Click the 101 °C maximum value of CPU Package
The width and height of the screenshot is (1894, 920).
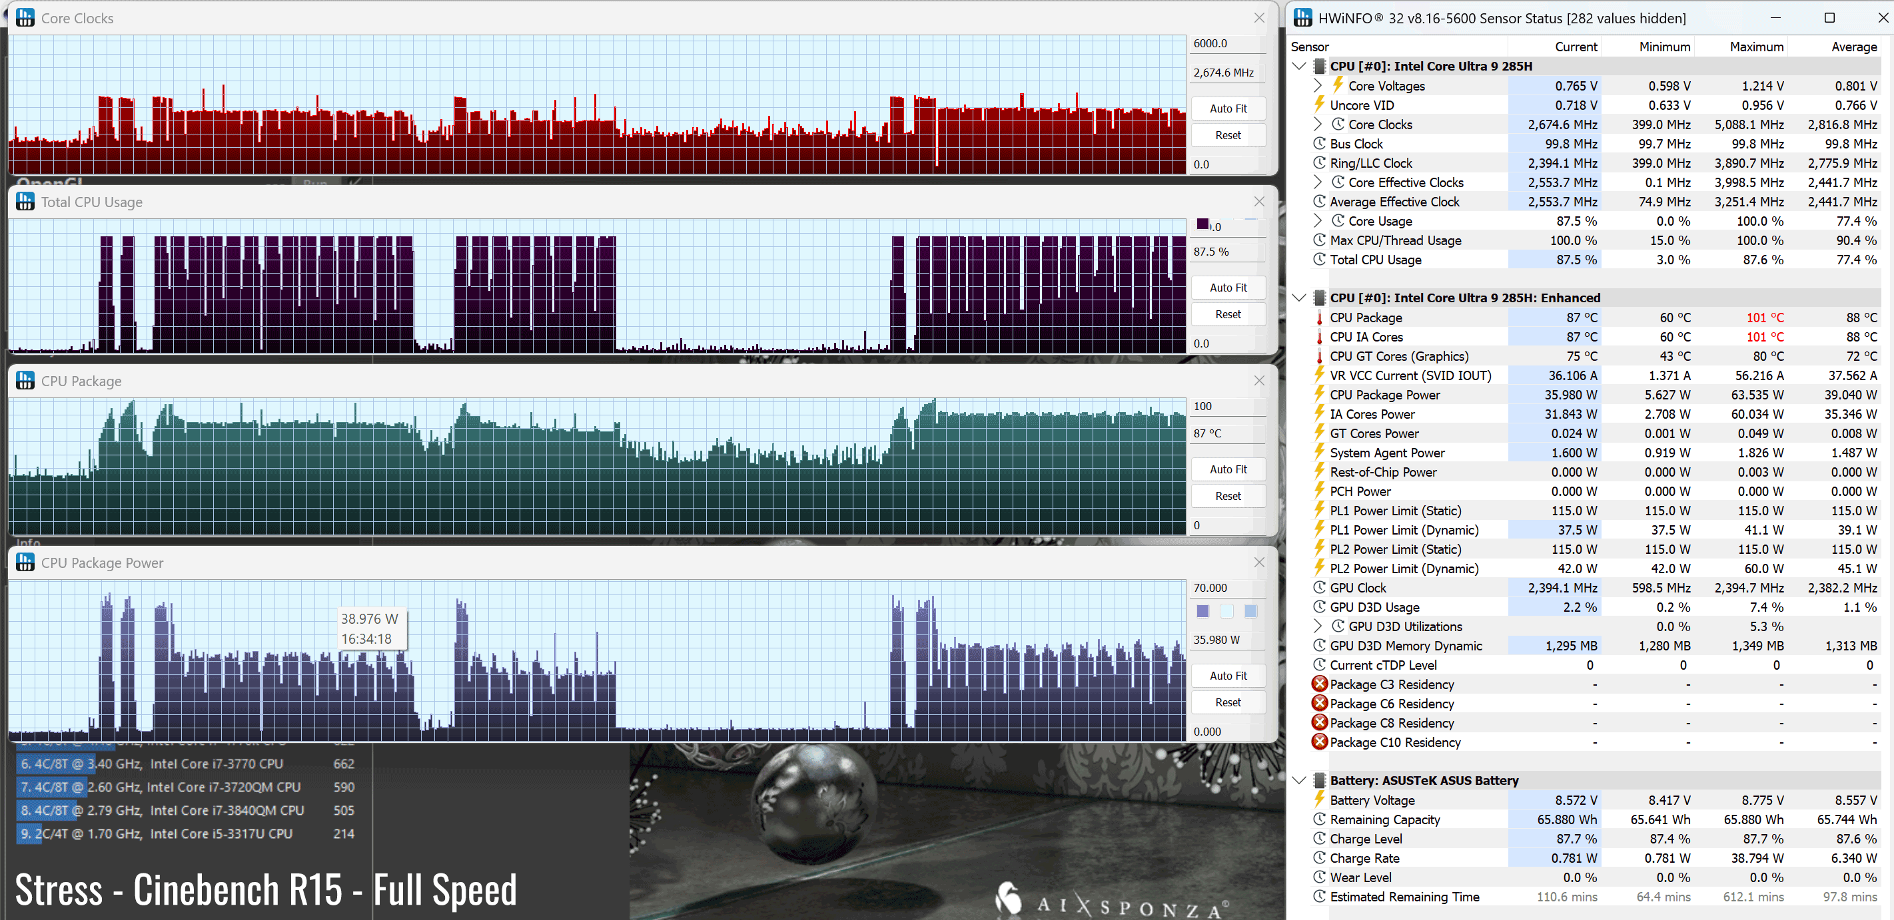pyautogui.click(x=1765, y=318)
